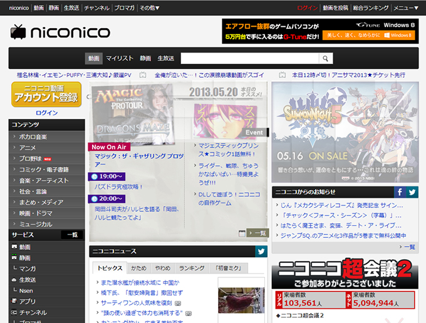Open はたらく魔王さま notice link
426x323 pixels.
341,225
